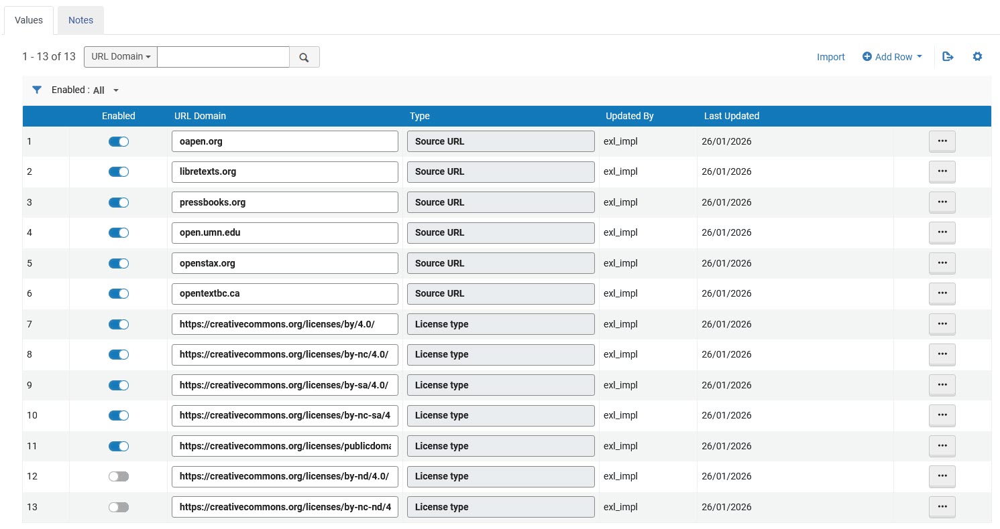Open row actions menu for pressbooks.org
Image resolution: width=1000 pixels, height=529 pixels.
(x=942, y=202)
